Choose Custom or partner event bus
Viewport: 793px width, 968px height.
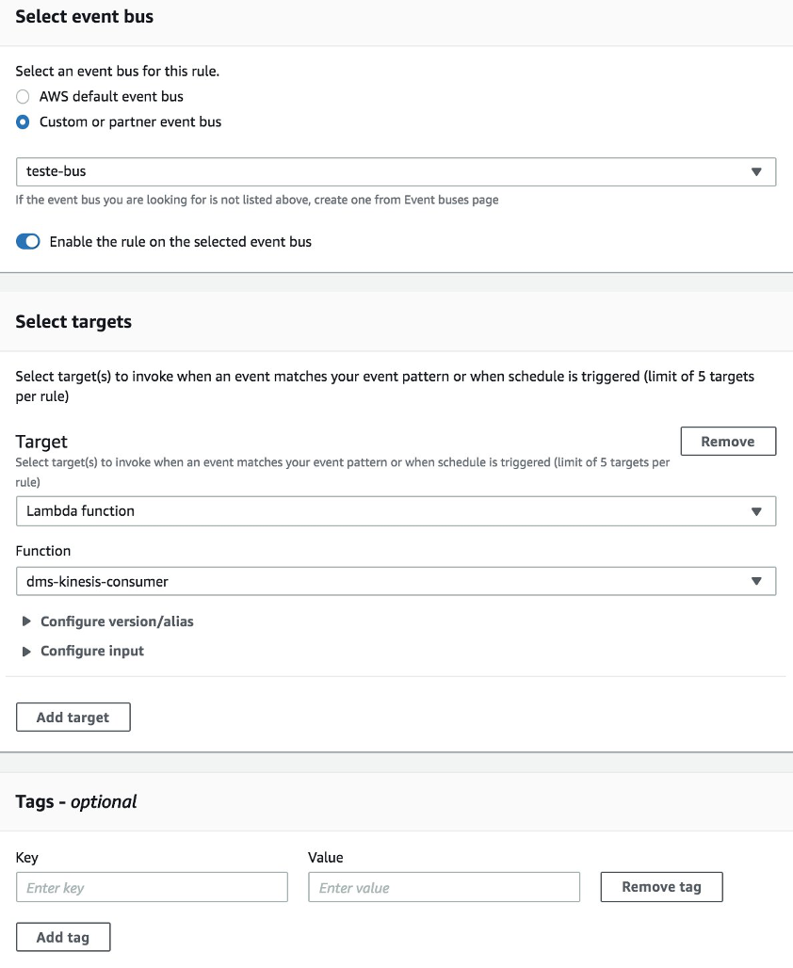click(24, 121)
